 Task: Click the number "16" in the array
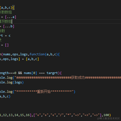(x=28, y=115)
